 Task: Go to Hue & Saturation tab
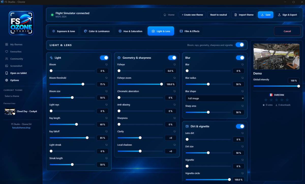click(x=130, y=31)
